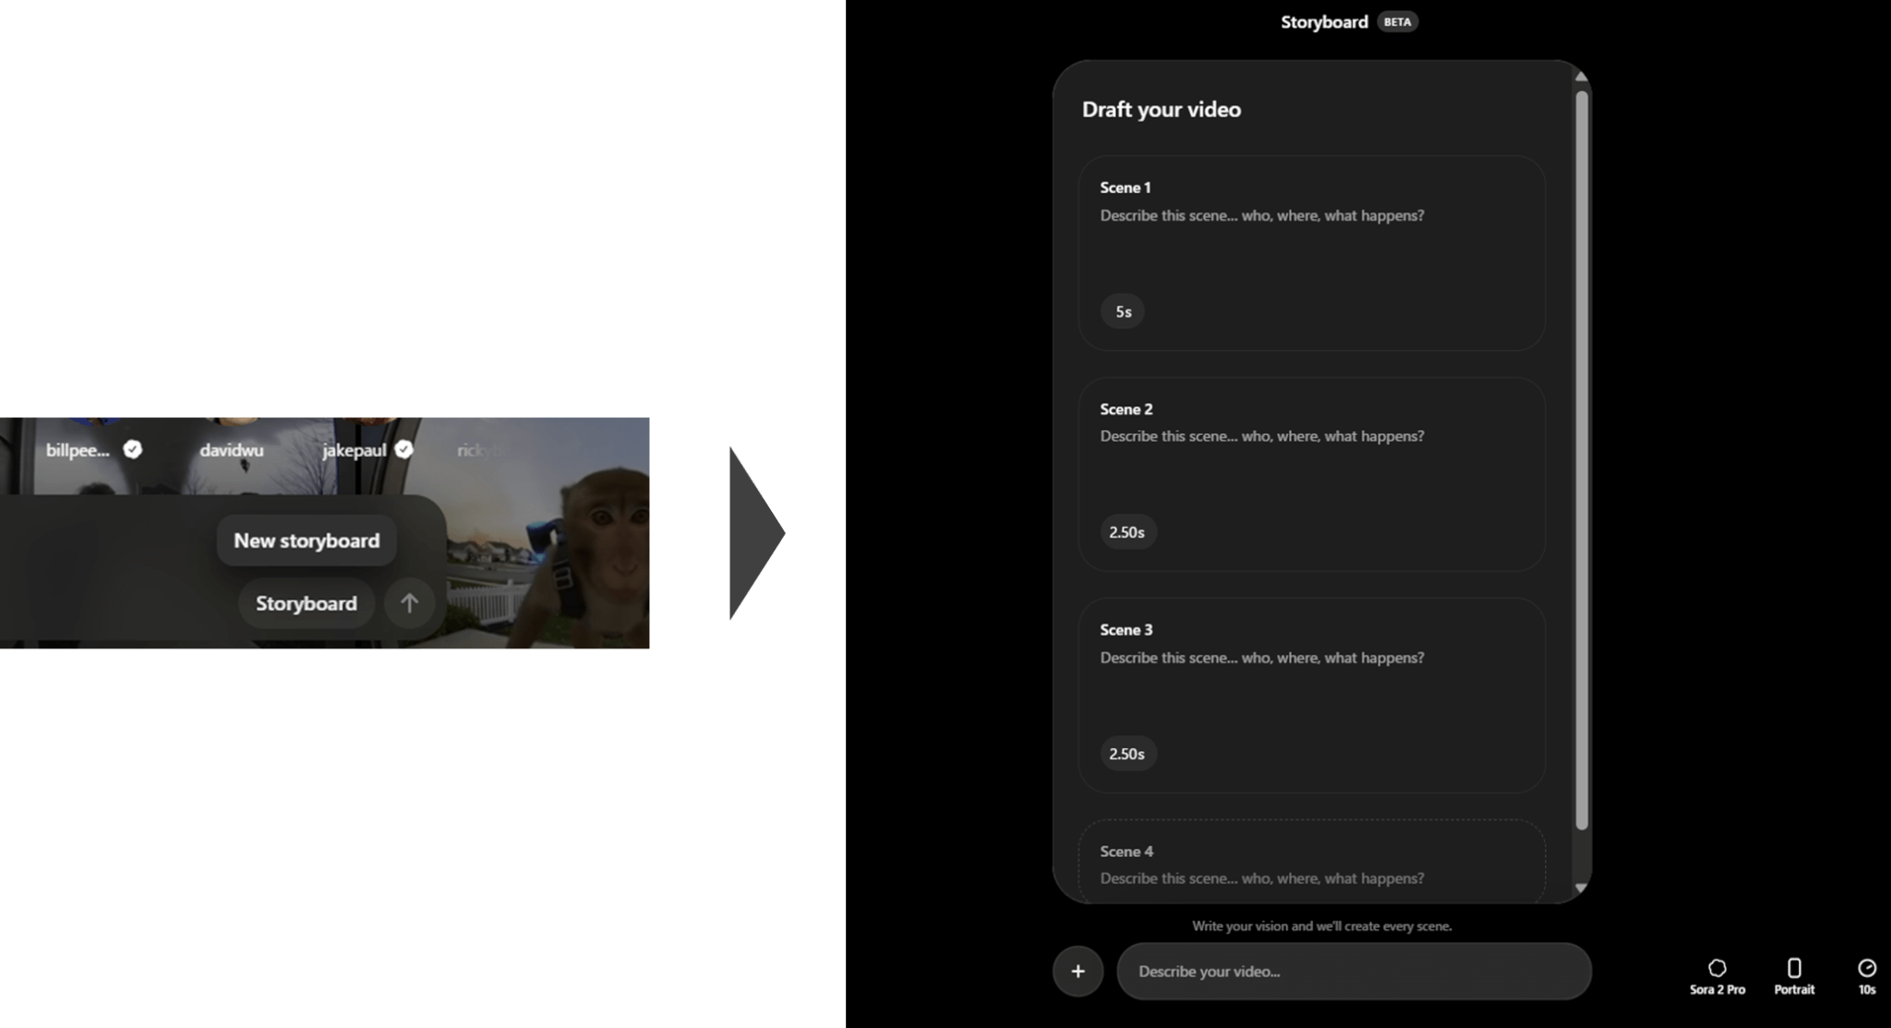
Task: Open the Sora 2 Pro model selector
Action: coord(1716,975)
